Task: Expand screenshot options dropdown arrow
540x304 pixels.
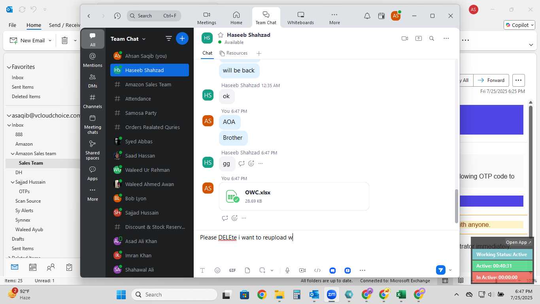Action: pyautogui.click(x=272, y=270)
